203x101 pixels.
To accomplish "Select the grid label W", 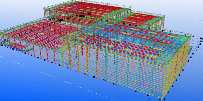I will pos(2,45).
